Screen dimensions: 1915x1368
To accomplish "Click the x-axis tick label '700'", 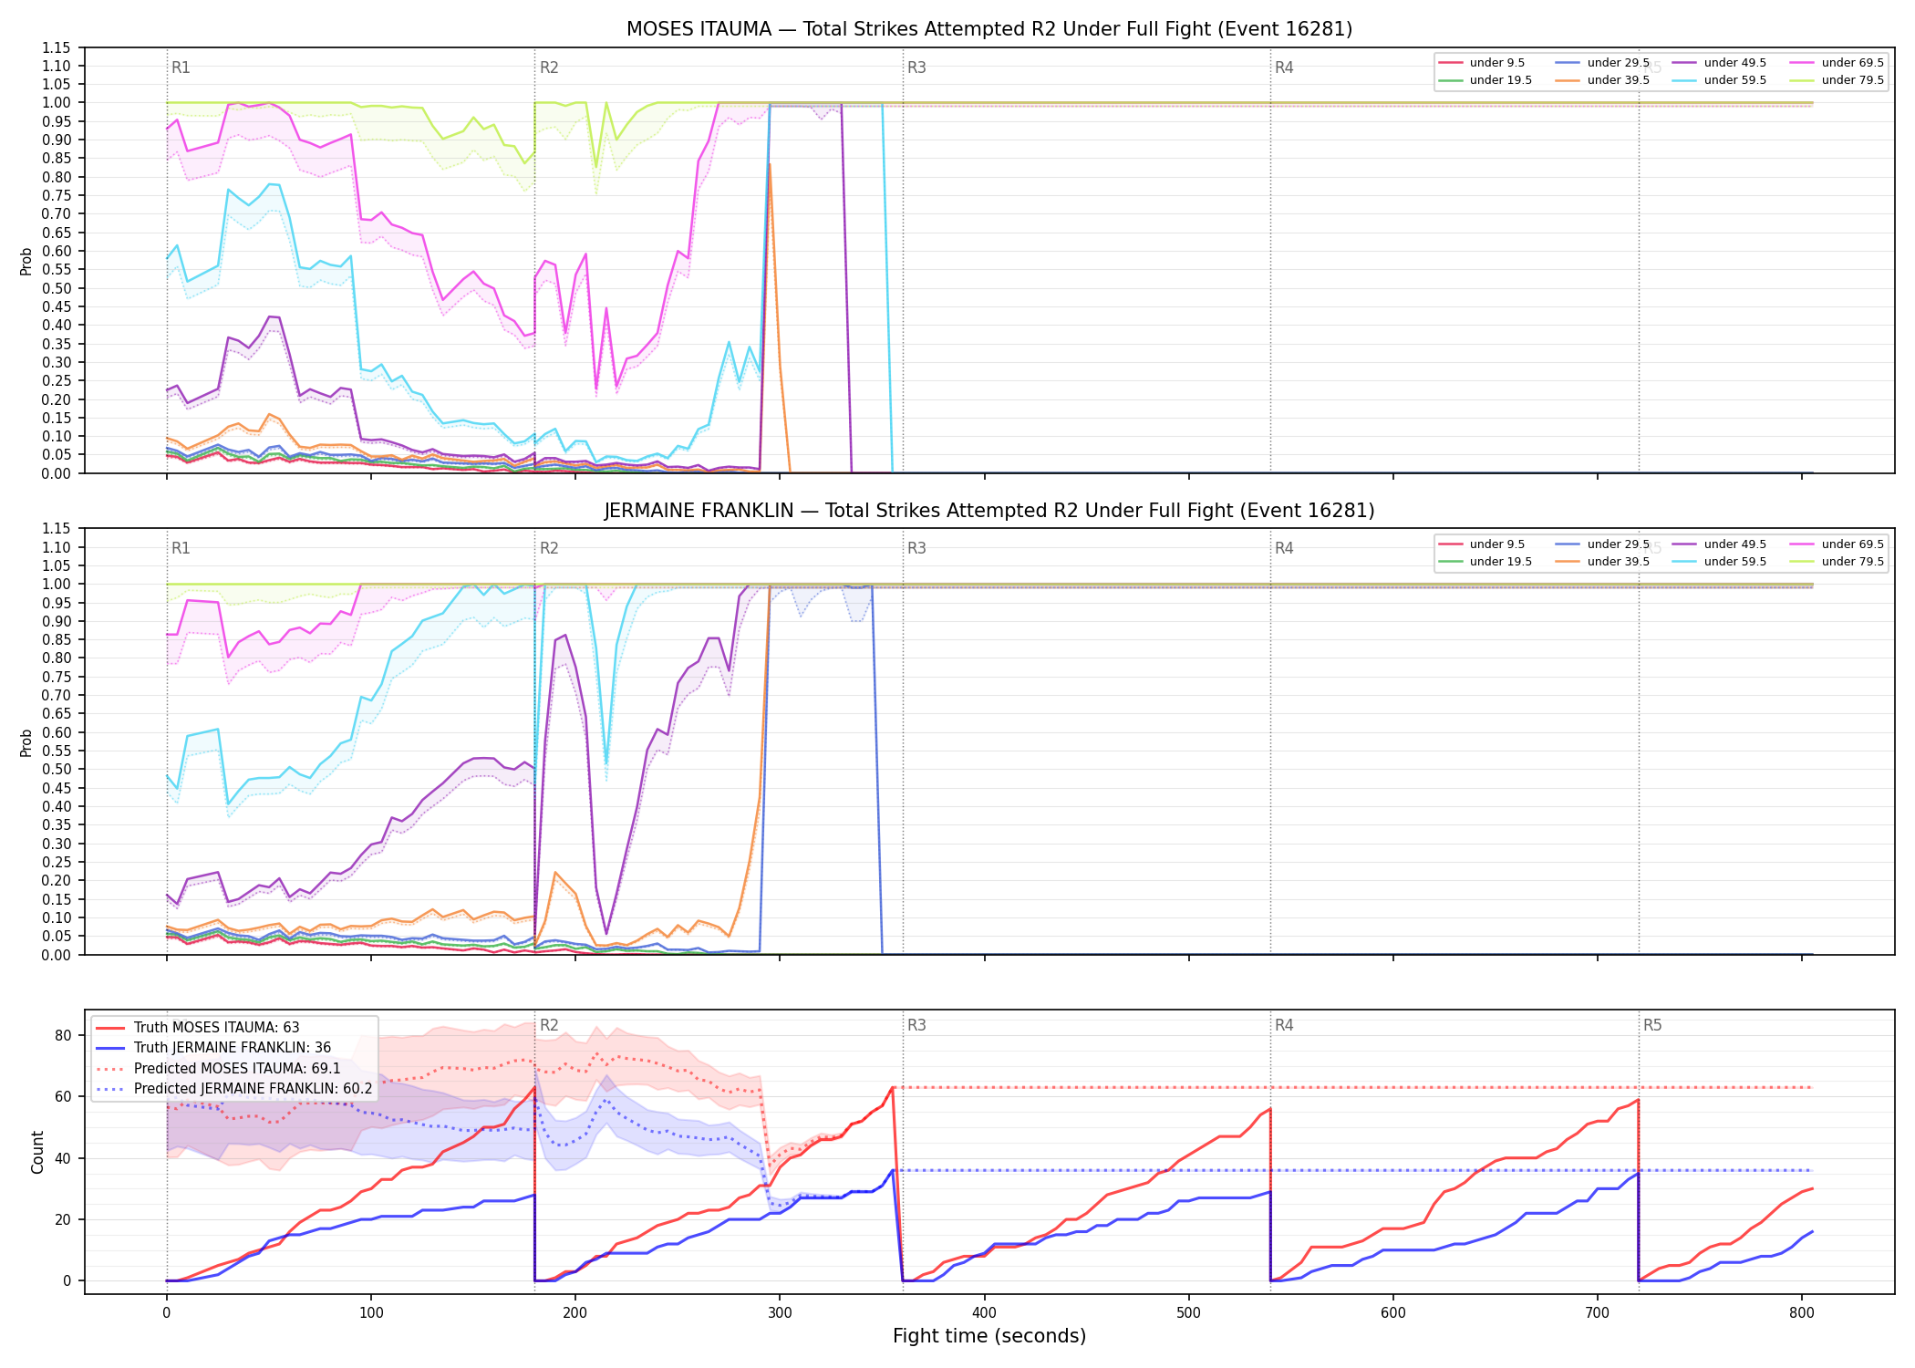I will (x=1598, y=1313).
